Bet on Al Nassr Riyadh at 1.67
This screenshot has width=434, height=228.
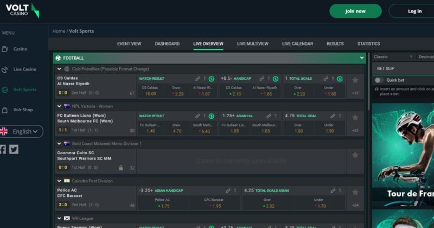pos(203,91)
